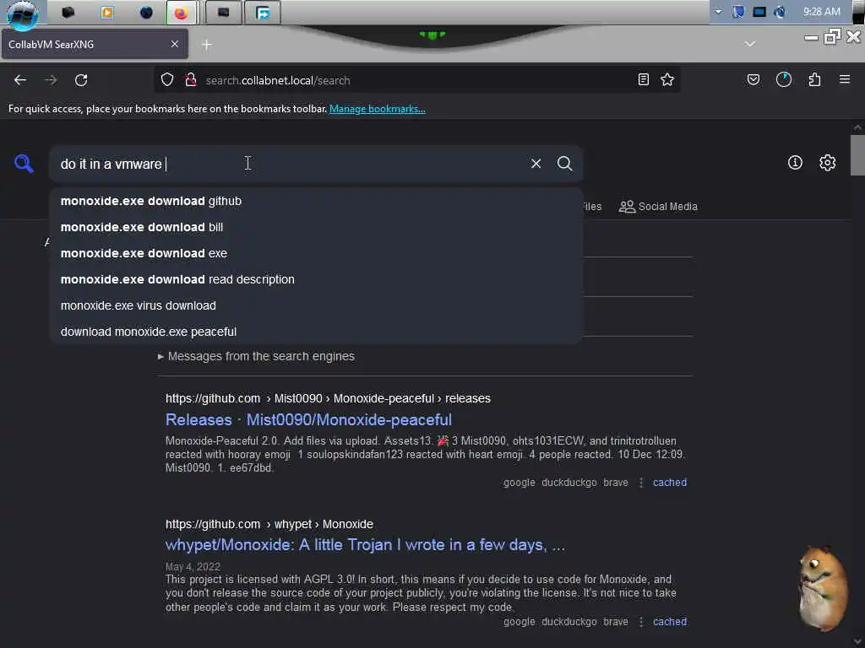The height and width of the screenshot is (648, 865).
Task: Select the Social Media category tab
Action: [658, 207]
